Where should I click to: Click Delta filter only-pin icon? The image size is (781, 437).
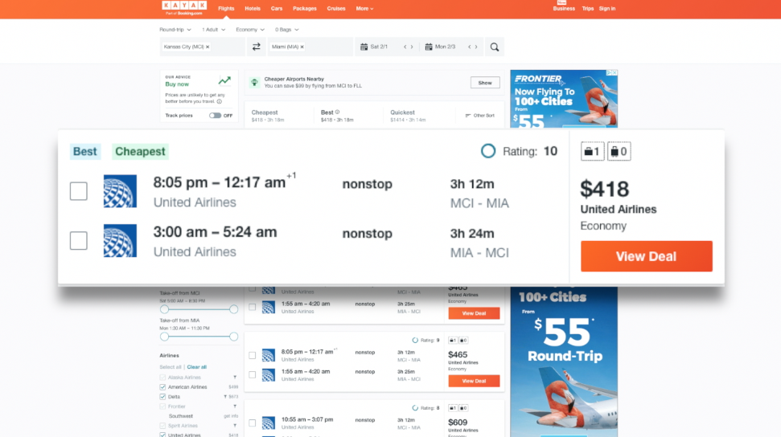point(225,397)
